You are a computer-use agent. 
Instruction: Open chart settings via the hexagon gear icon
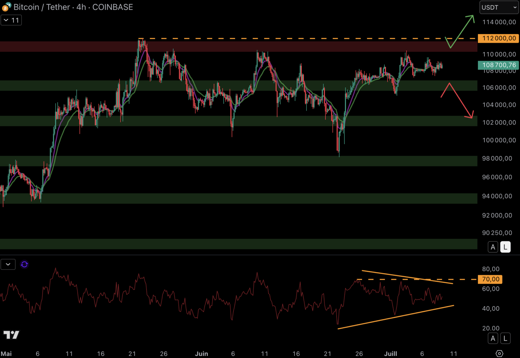tap(499, 353)
